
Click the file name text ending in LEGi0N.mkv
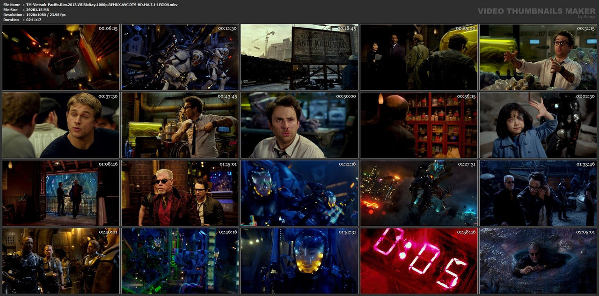coord(102,5)
